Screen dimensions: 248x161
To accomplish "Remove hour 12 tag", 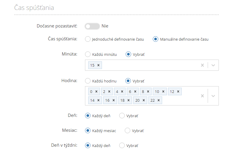I will coord(178,91).
